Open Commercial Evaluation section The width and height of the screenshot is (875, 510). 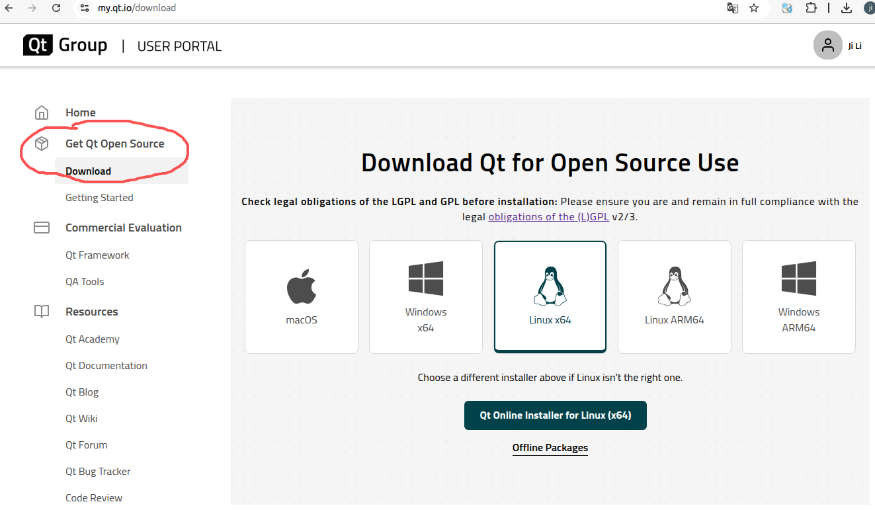click(x=124, y=228)
